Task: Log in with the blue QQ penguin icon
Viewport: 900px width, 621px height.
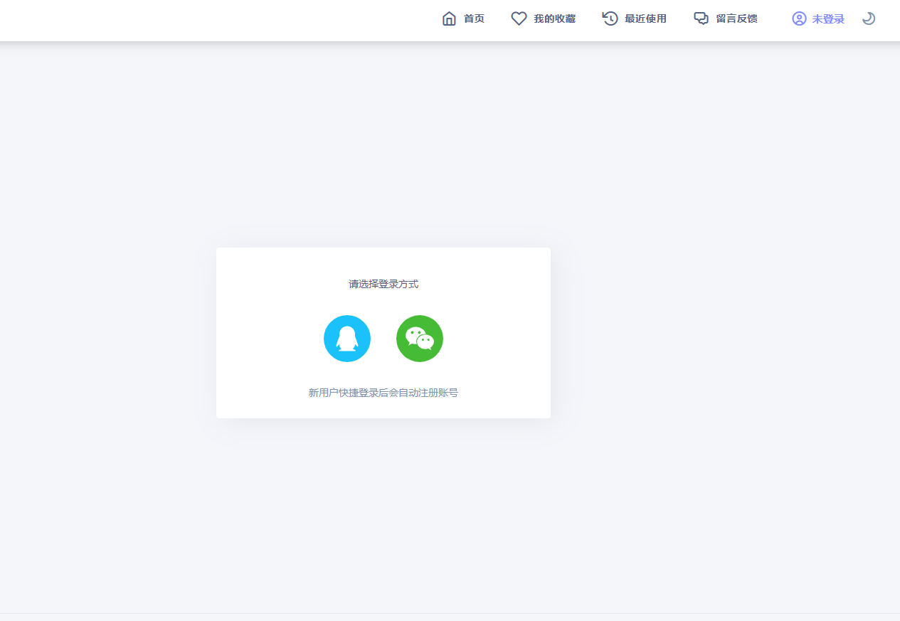Action: [347, 339]
